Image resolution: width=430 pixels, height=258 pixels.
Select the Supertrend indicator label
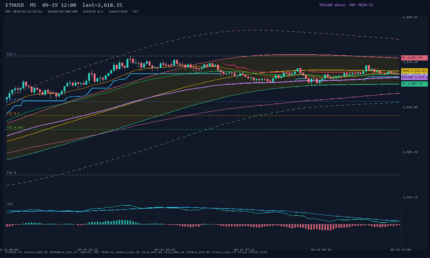(x=118, y=12)
